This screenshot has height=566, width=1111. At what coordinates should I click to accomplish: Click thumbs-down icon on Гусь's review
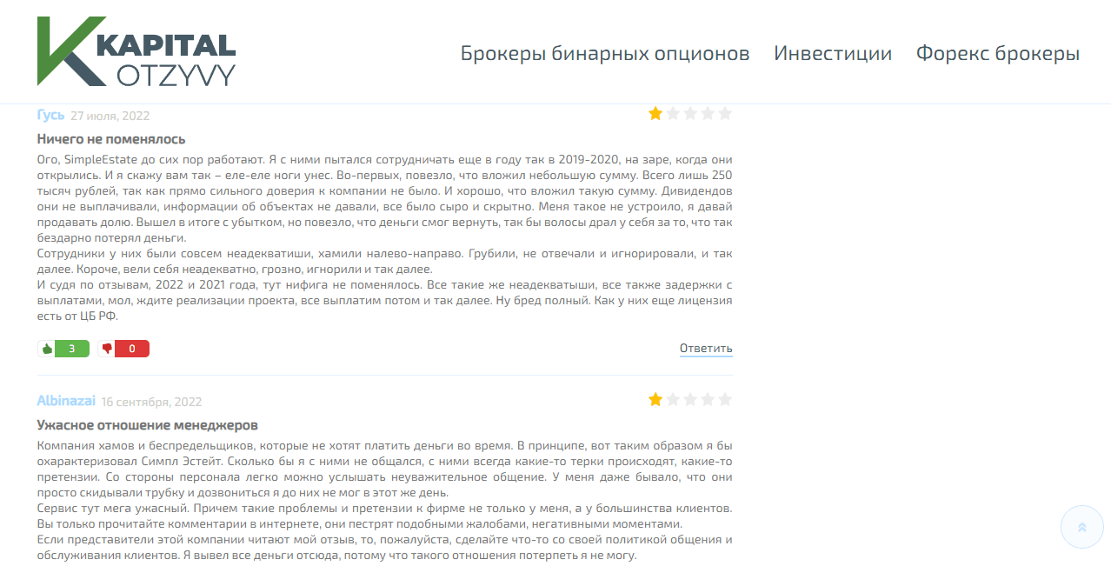[107, 349]
